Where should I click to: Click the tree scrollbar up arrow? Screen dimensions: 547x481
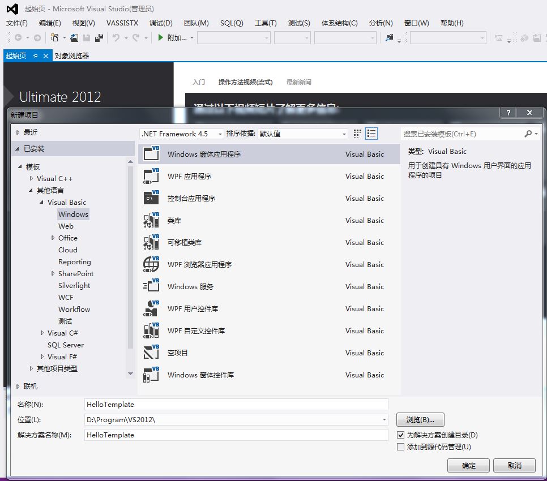[x=130, y=162]
